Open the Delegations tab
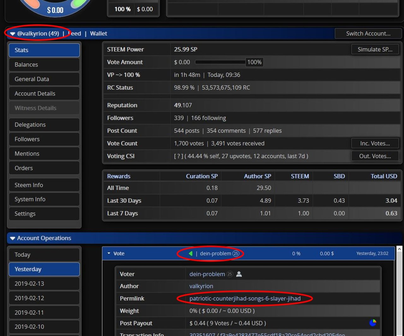The height and width of the screenshot is (336, 404). [x=44, y=125]
